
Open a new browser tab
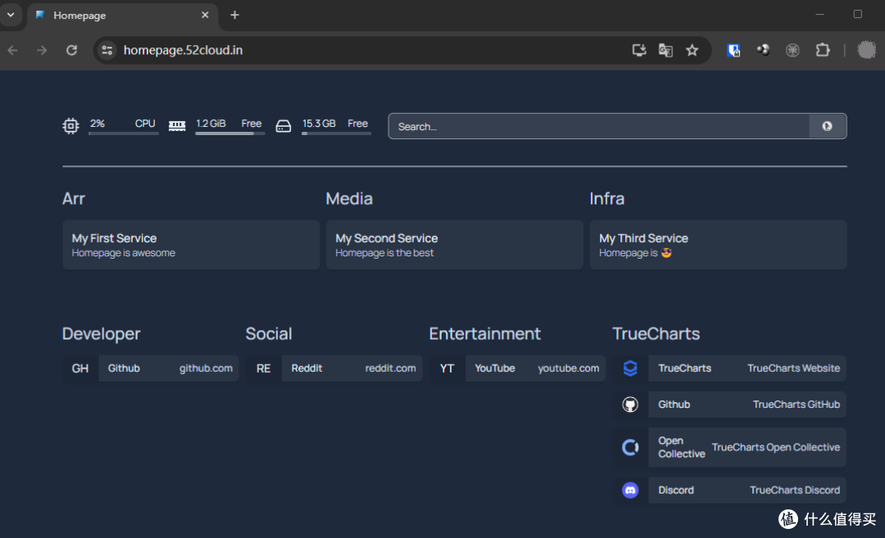[x=235, y=16]
